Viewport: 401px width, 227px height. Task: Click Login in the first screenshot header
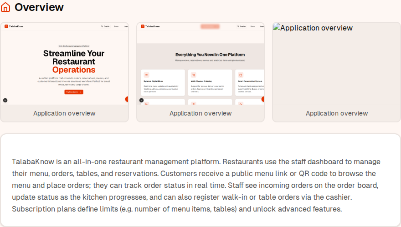(126, 26)
